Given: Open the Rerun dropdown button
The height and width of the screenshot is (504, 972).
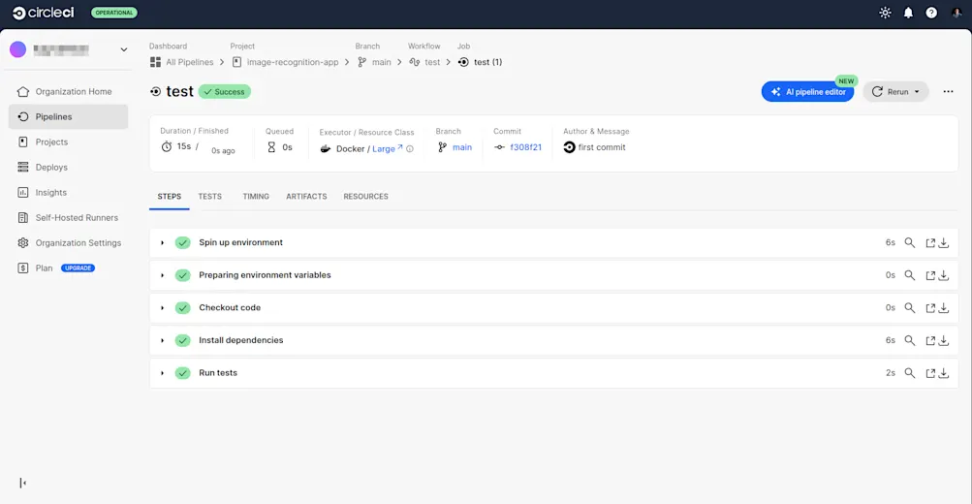Looking at the screenshot, I should tap(895, 92).
